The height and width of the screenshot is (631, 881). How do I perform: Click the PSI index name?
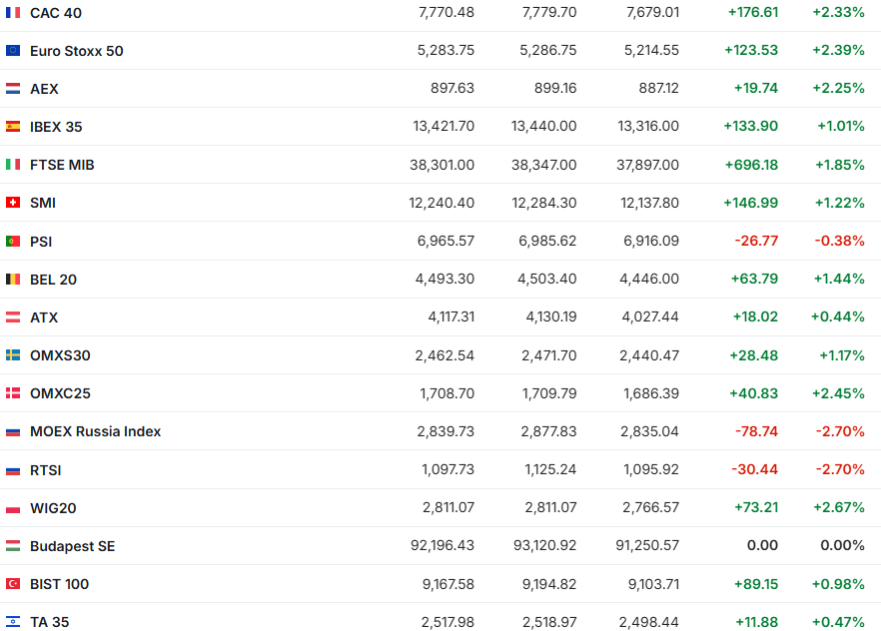(41, 242)
